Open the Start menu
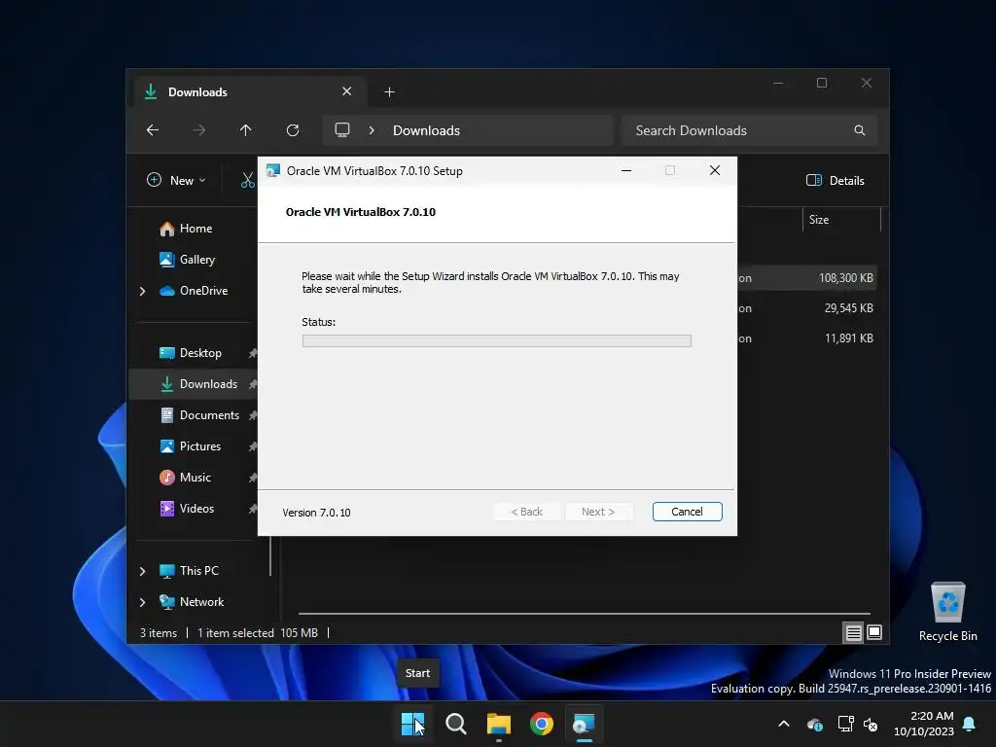This screenshot has width=996, height=747. (x=412, y=724)
